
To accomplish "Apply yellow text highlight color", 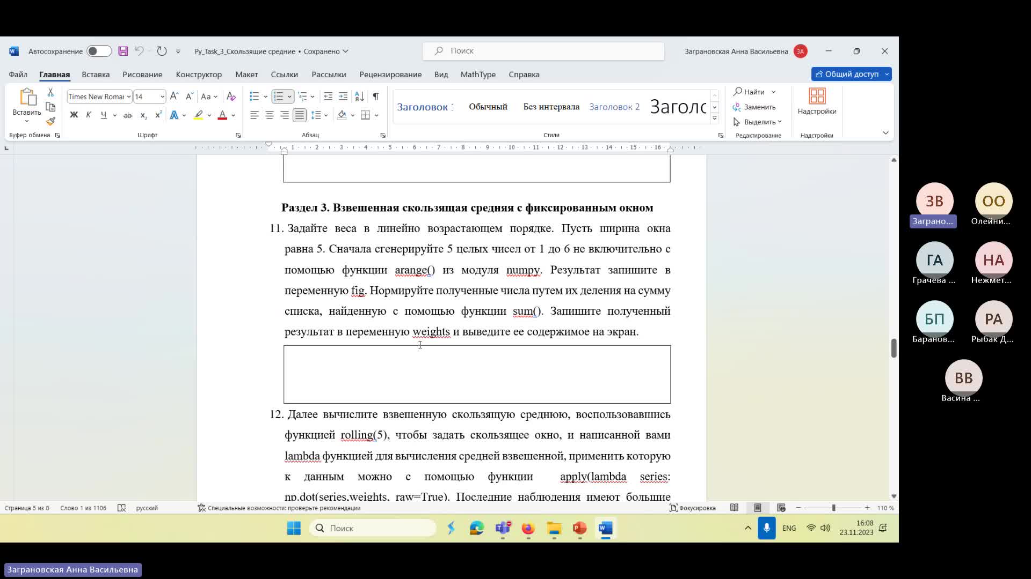I will pyautogui.click(x=199, y=115).
